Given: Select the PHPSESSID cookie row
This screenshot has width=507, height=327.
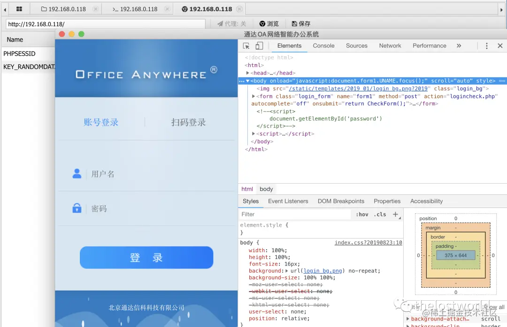Looking at the screenshot, I should point(29,53).
